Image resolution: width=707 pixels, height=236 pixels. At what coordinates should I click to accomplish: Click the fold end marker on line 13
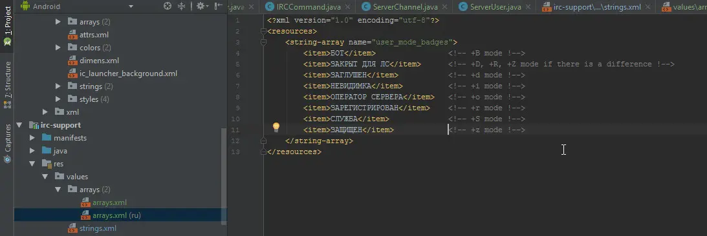tap(263, 152)
